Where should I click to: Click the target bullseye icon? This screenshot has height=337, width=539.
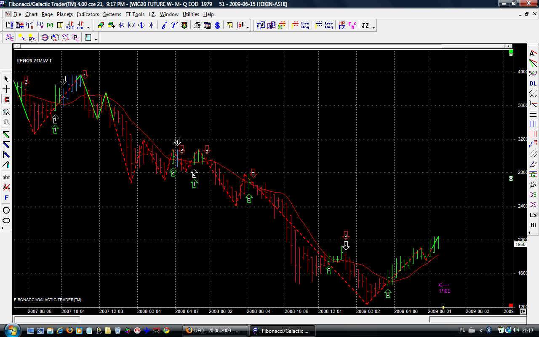point(45,38)
